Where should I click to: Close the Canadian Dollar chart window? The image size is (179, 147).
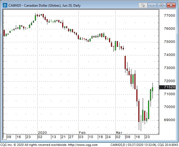(171, 5)
